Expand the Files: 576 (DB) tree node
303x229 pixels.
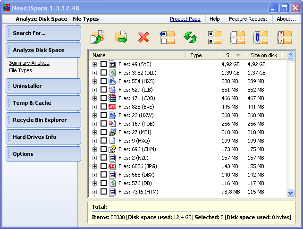coord(94,183)
